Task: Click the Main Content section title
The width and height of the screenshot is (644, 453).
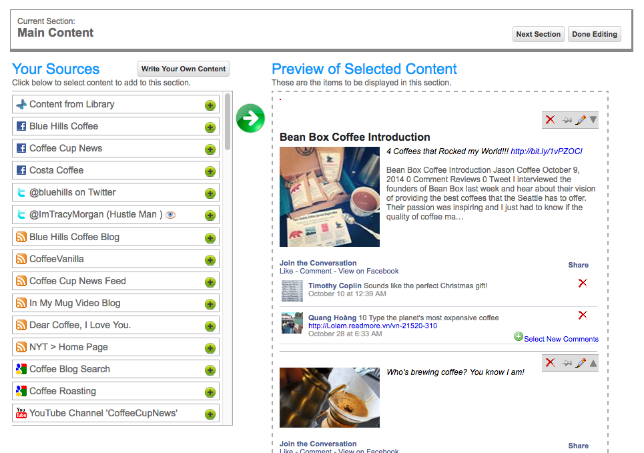Action: (55, 33)
